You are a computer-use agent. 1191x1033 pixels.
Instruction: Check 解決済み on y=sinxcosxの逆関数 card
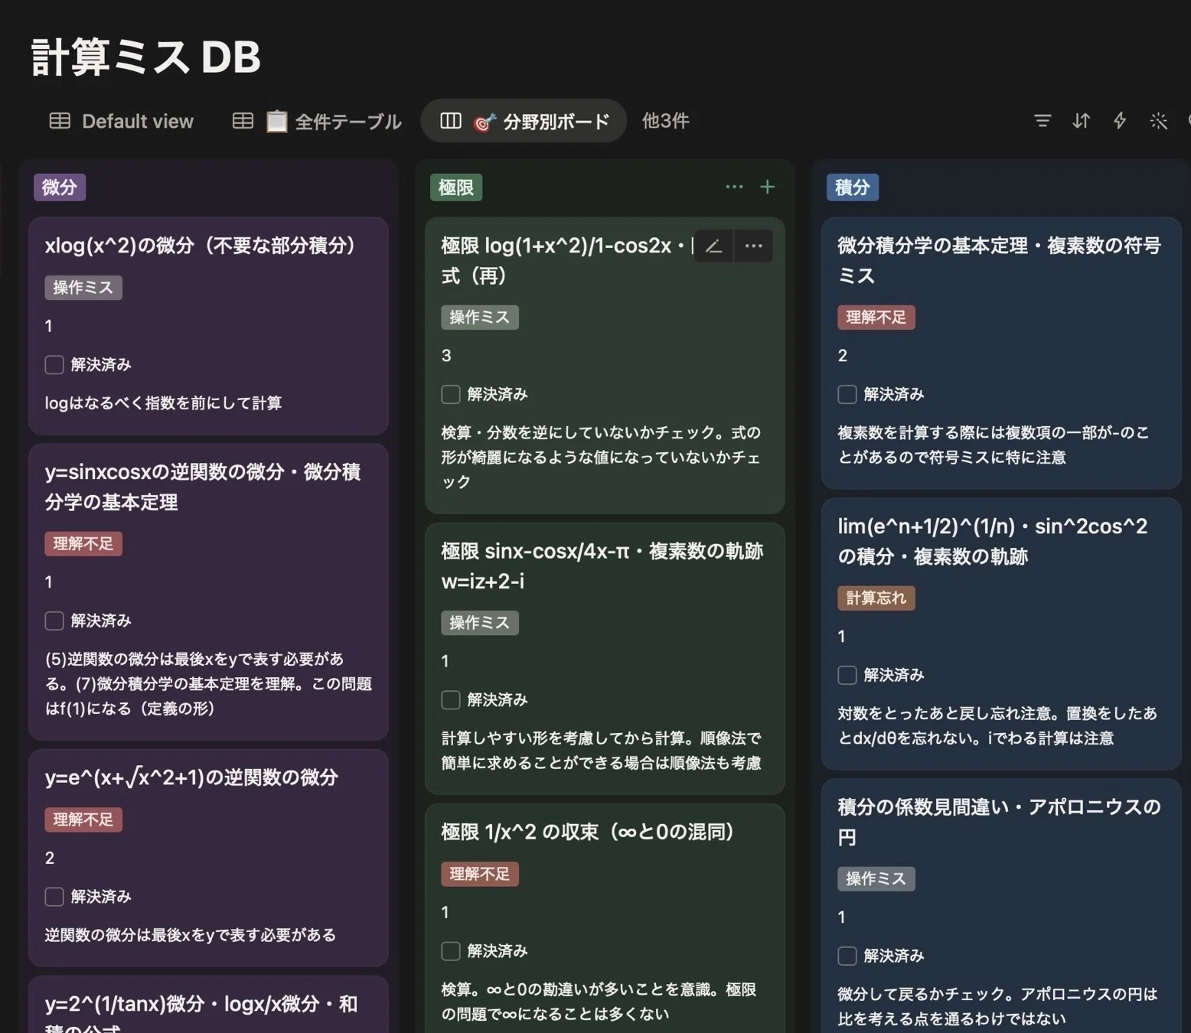[x=54, y=621]
